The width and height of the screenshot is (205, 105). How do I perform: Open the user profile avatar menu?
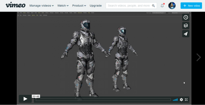click(x=172, y=6)
